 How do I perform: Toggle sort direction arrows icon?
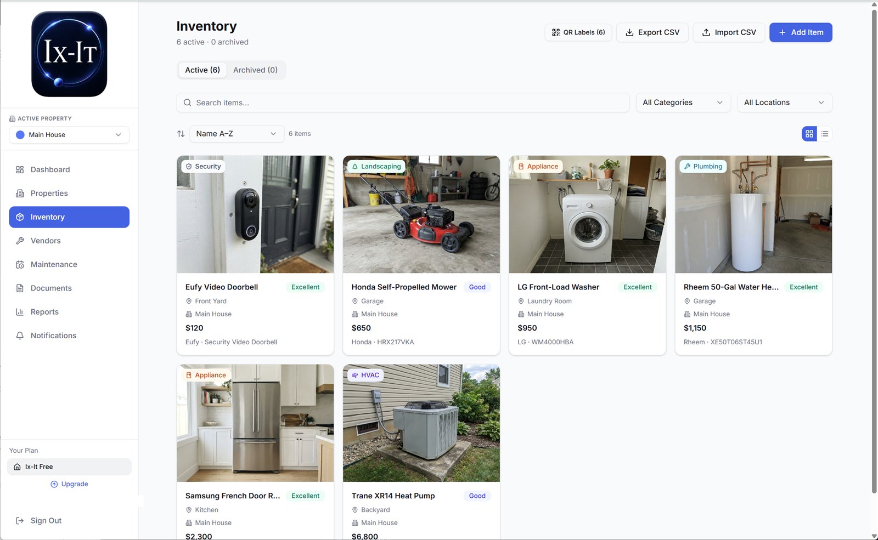point(181,134)
